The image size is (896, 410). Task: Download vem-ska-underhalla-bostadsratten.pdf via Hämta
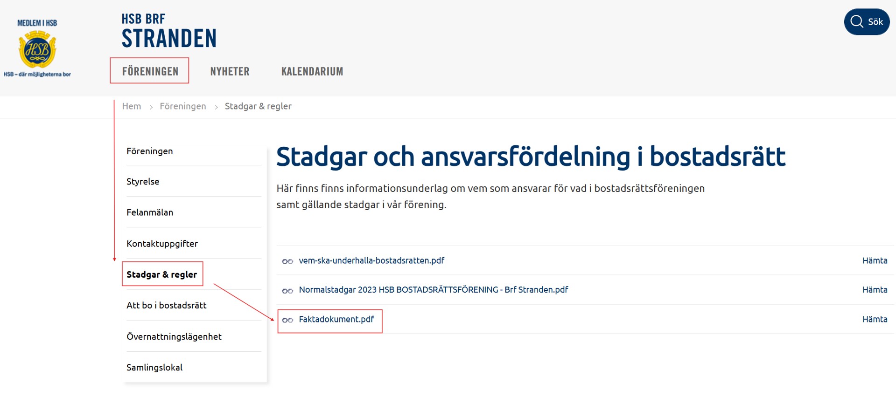(874, 260)
